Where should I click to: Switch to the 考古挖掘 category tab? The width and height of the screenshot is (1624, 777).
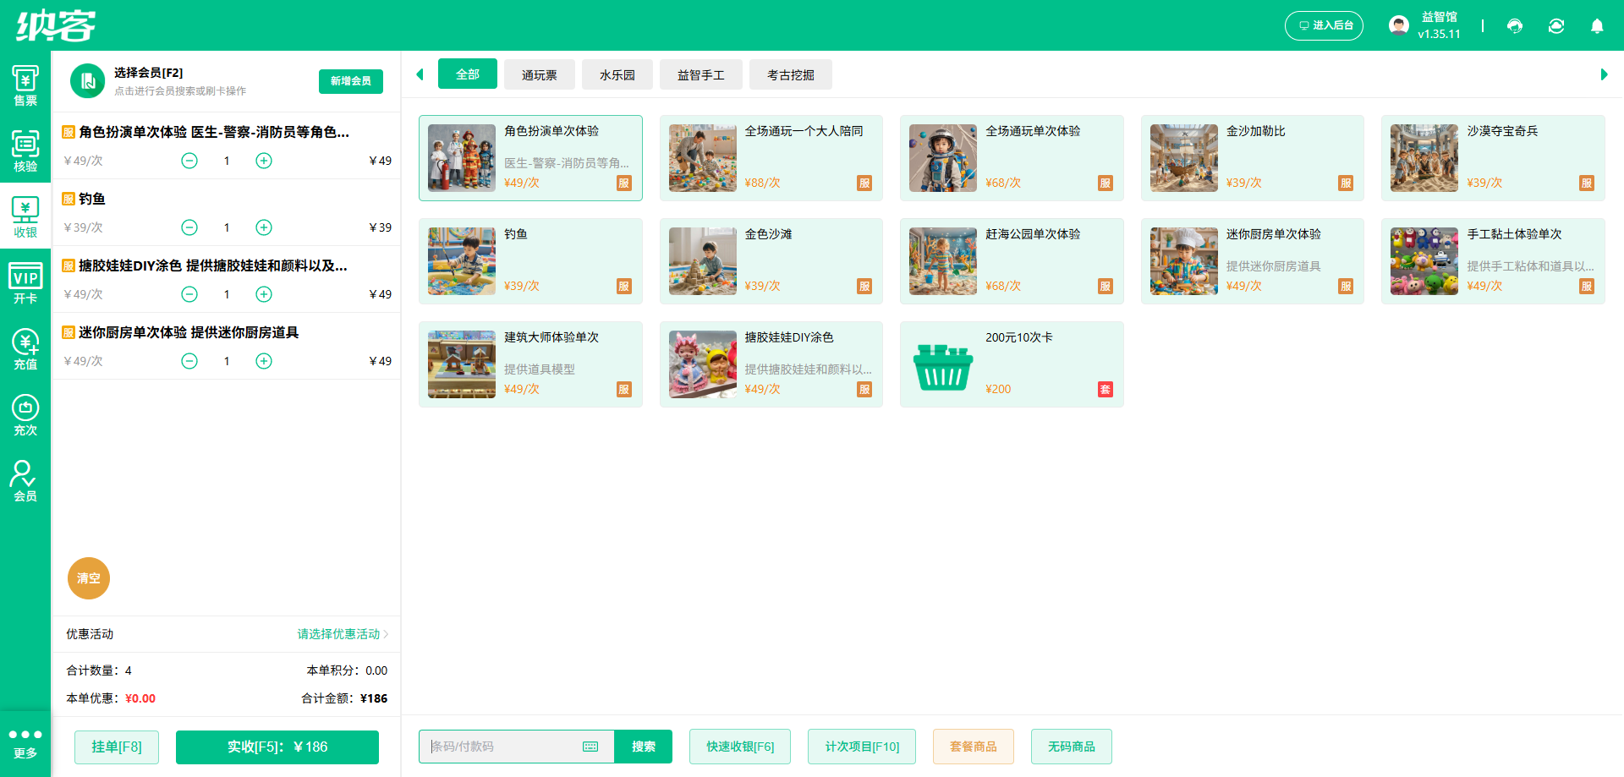coord(791,74)
